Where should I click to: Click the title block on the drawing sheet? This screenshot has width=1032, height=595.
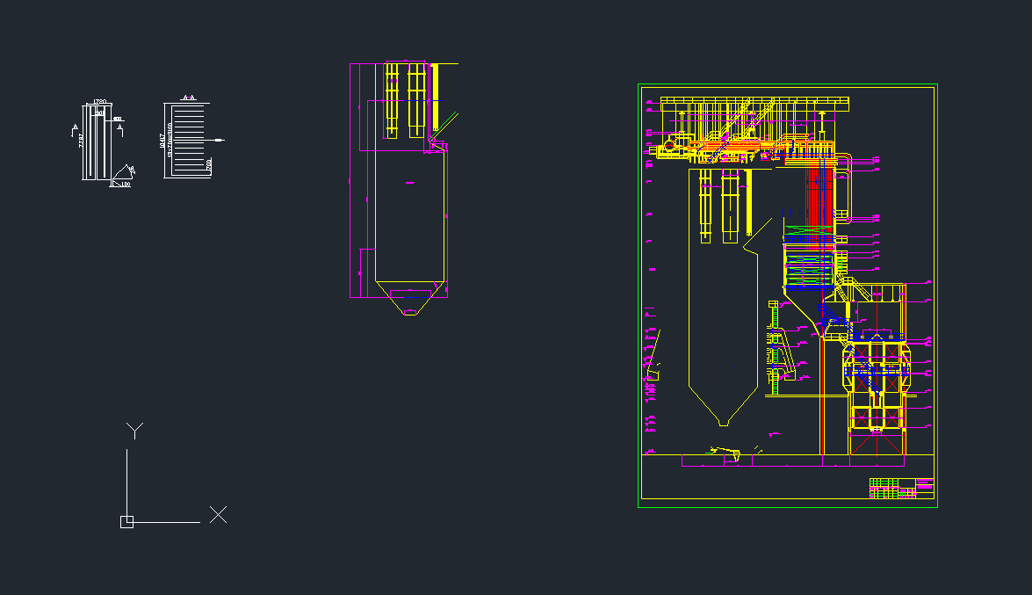pos(901,488)
